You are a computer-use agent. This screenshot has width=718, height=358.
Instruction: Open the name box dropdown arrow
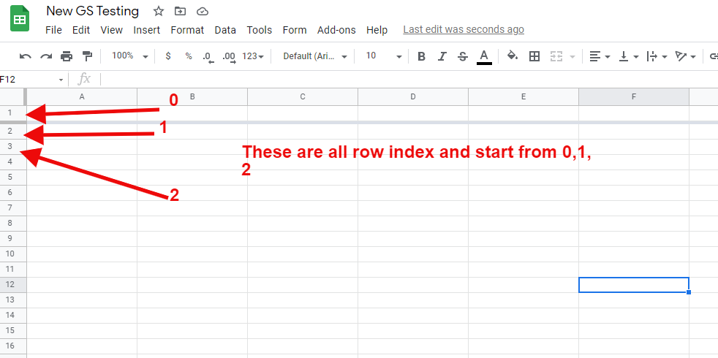(61, 80)
